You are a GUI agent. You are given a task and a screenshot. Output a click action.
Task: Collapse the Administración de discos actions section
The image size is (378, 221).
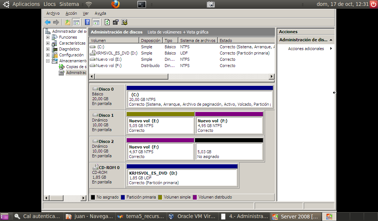click(x=331, y=40)
